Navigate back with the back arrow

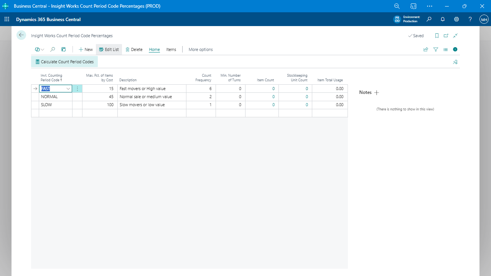pos(21,35)
